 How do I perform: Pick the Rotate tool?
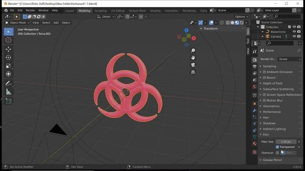(9, 57)
